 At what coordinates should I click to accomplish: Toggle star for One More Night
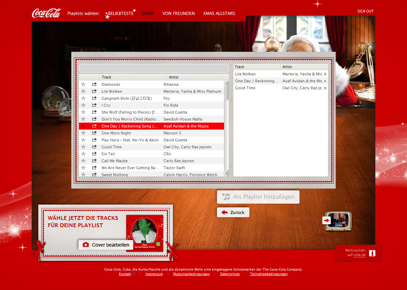pos(83,133)
